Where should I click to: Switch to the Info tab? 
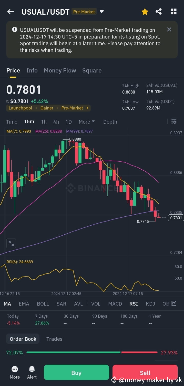pos(32,70)
